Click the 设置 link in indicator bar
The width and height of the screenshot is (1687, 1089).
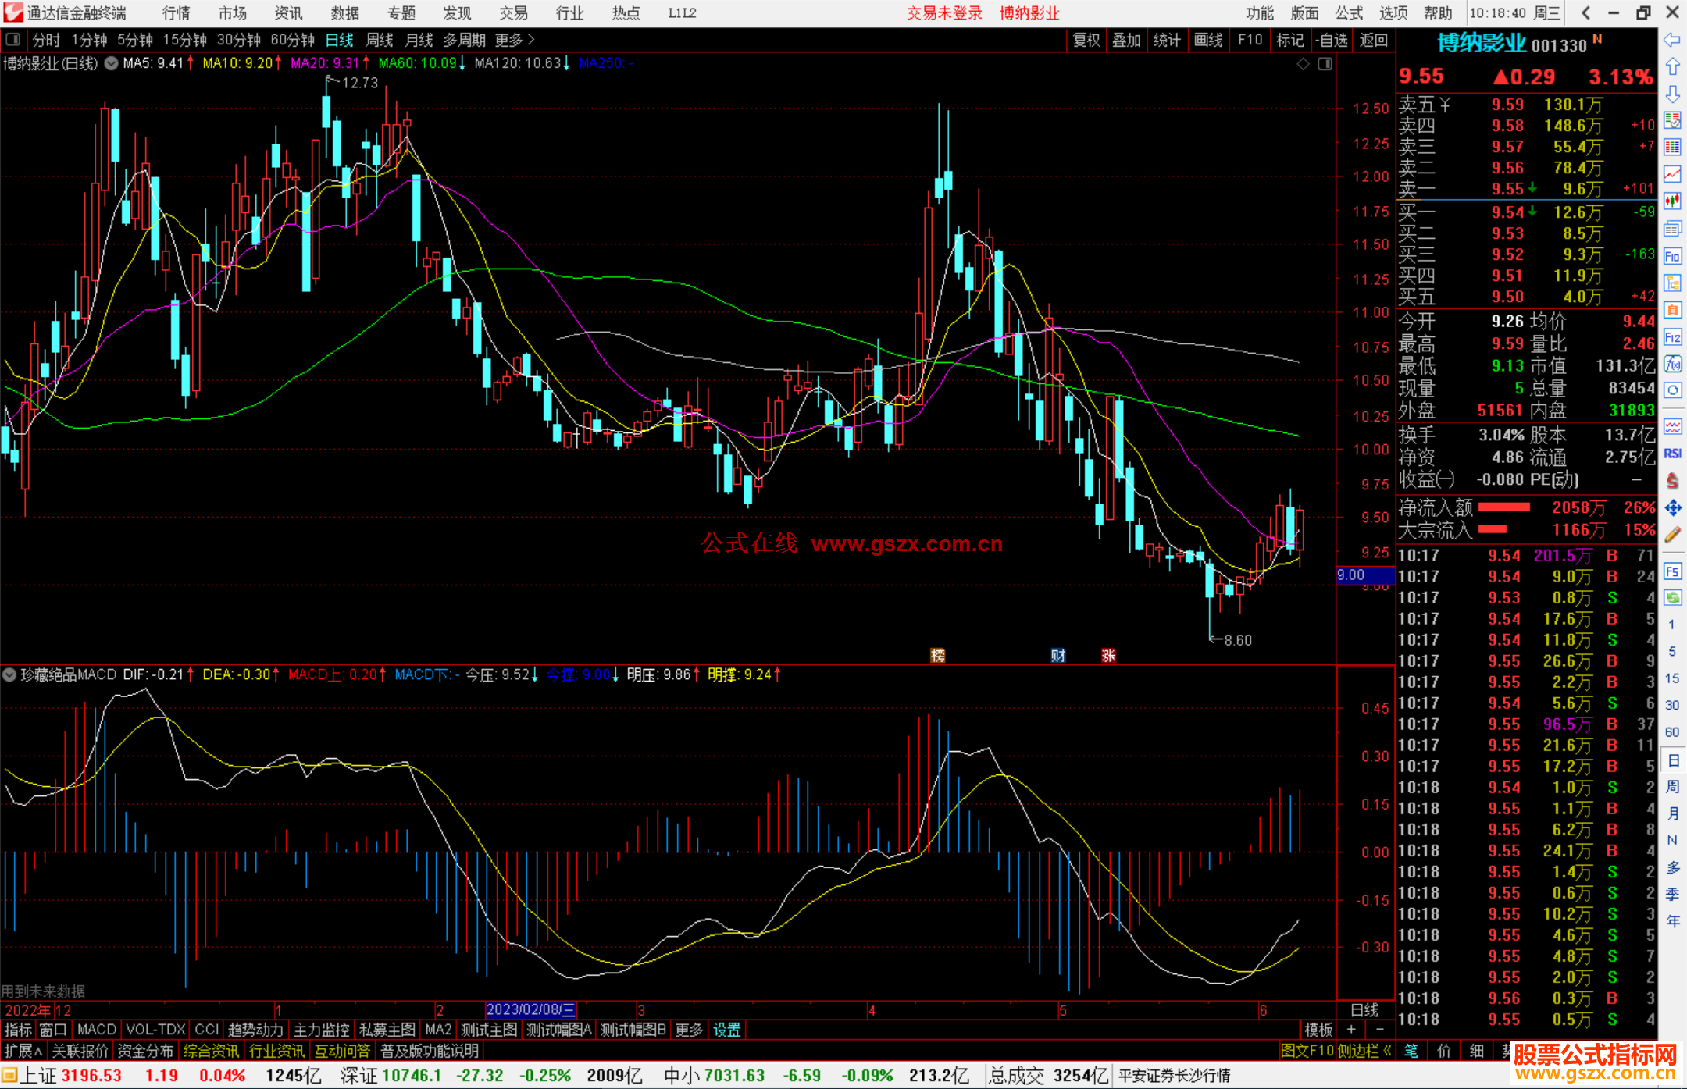pyautogui.click(x=726, y=1030)
